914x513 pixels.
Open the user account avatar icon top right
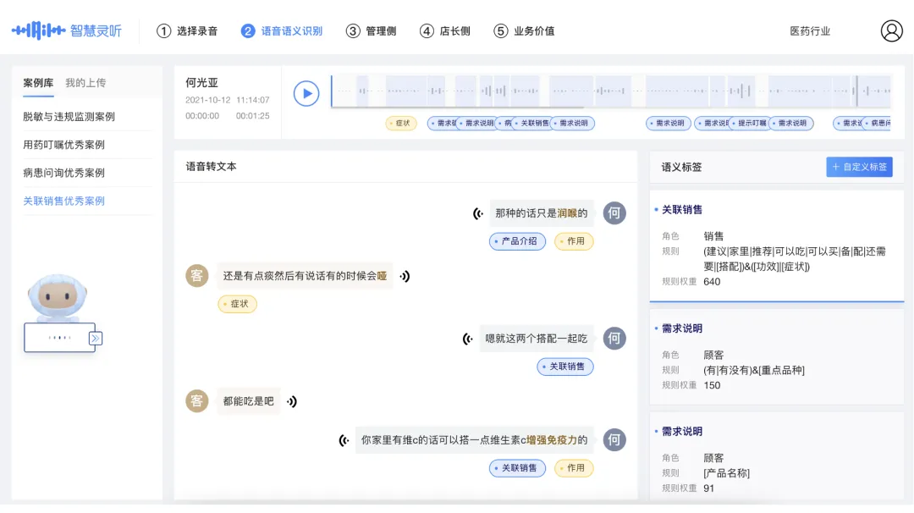(x=890, y=30)
